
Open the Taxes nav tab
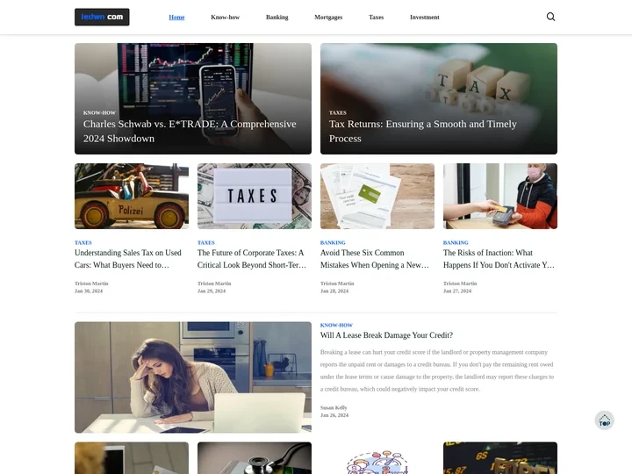point(376,18)
